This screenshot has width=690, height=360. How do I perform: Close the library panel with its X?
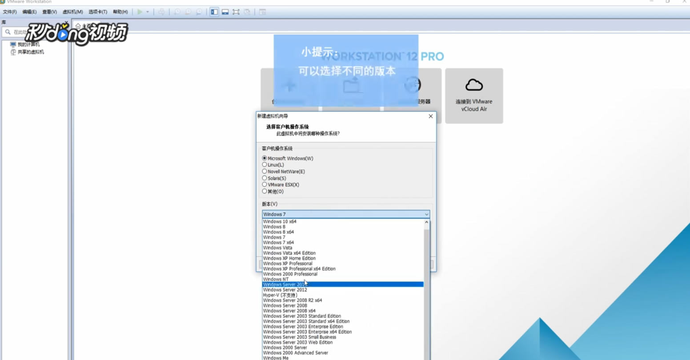coord(66,23)
